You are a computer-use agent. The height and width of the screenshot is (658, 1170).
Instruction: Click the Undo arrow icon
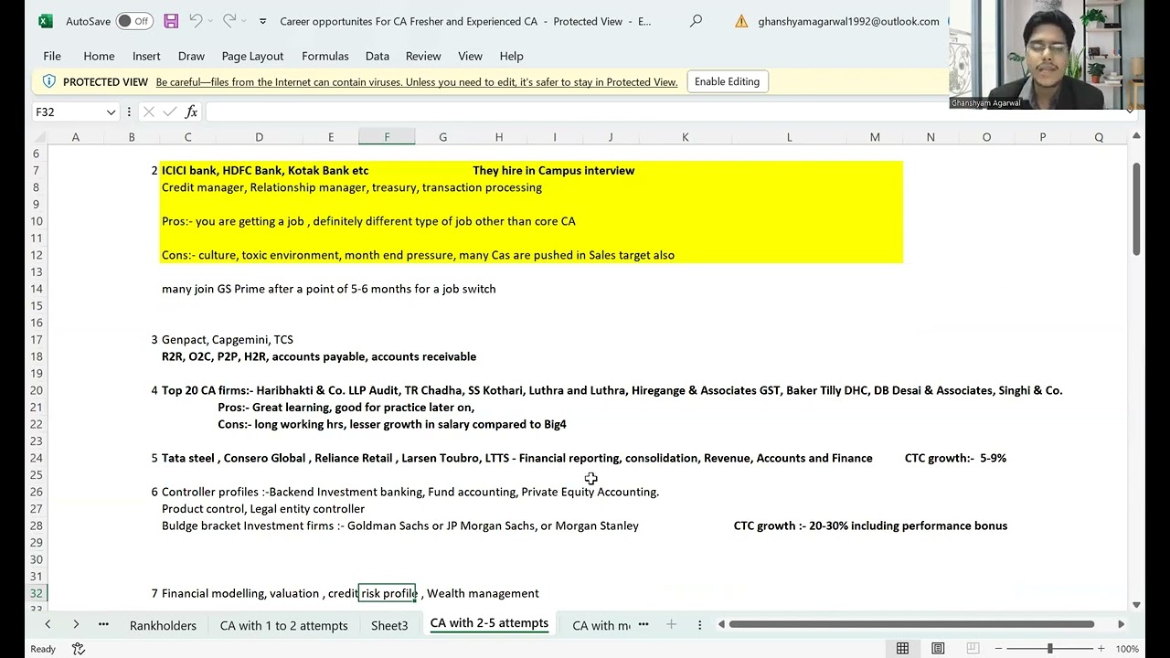point(196,21)
